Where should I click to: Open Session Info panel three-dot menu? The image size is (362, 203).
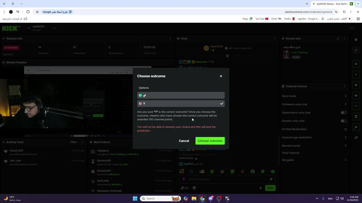coord(170,39)
